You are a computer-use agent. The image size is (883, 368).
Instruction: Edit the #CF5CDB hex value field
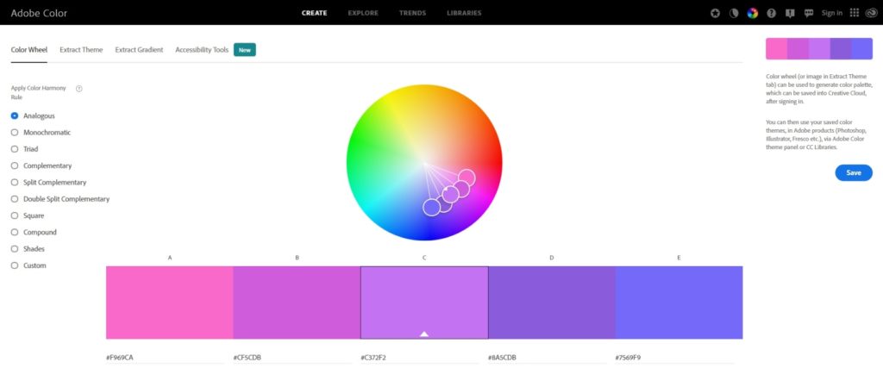coord(292,358)
